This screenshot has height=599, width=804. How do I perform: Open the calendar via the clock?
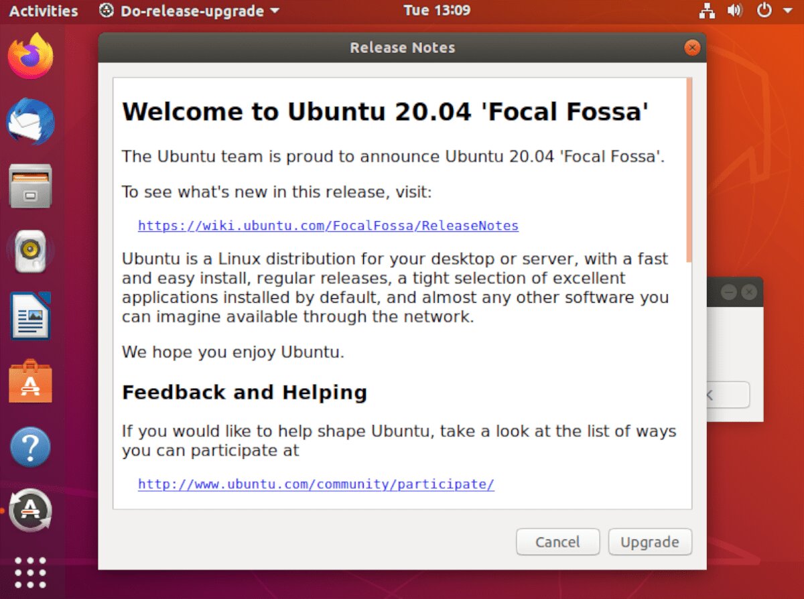tap(437, 10)
